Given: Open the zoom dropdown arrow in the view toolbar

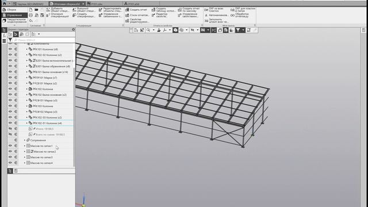Looking at the screenshot, I should tap(154, 30).
